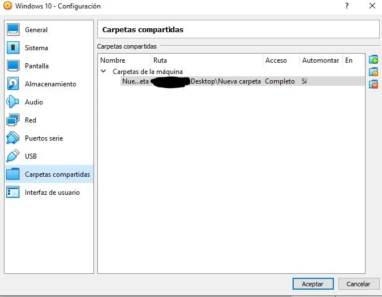Viewport: 382px width, 297px height.
Task: Select the Pantalla monitor icon
Action: point(13,65)
